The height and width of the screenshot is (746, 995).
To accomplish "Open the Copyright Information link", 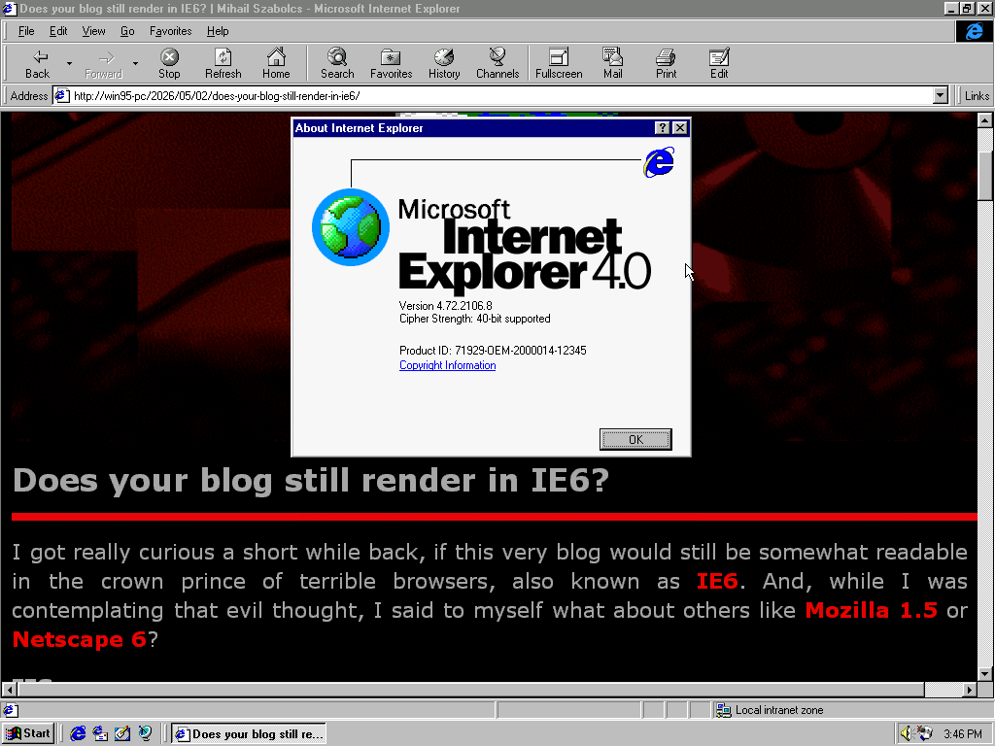I will pyautogui.click(x=447, y=365).
